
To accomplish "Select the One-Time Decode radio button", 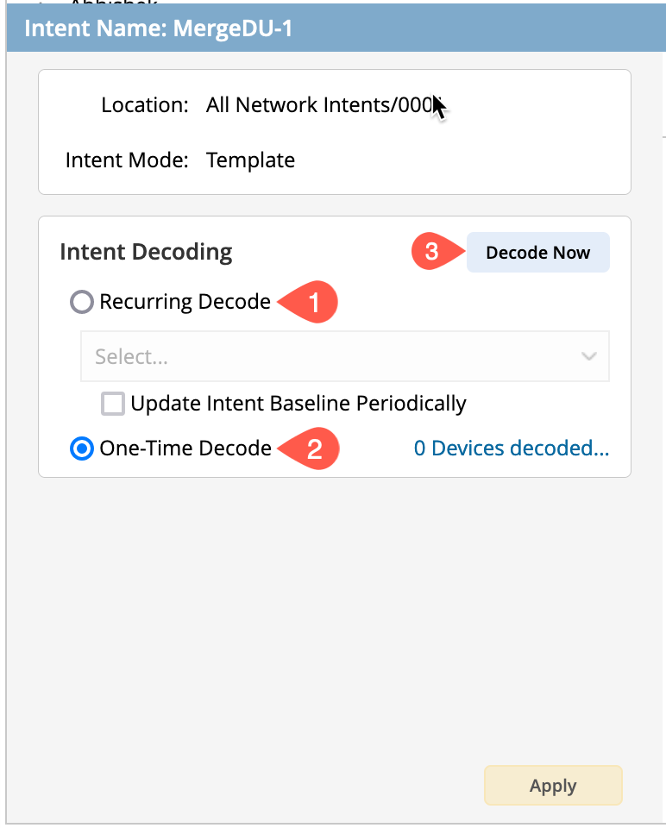I will coord(82,449).
